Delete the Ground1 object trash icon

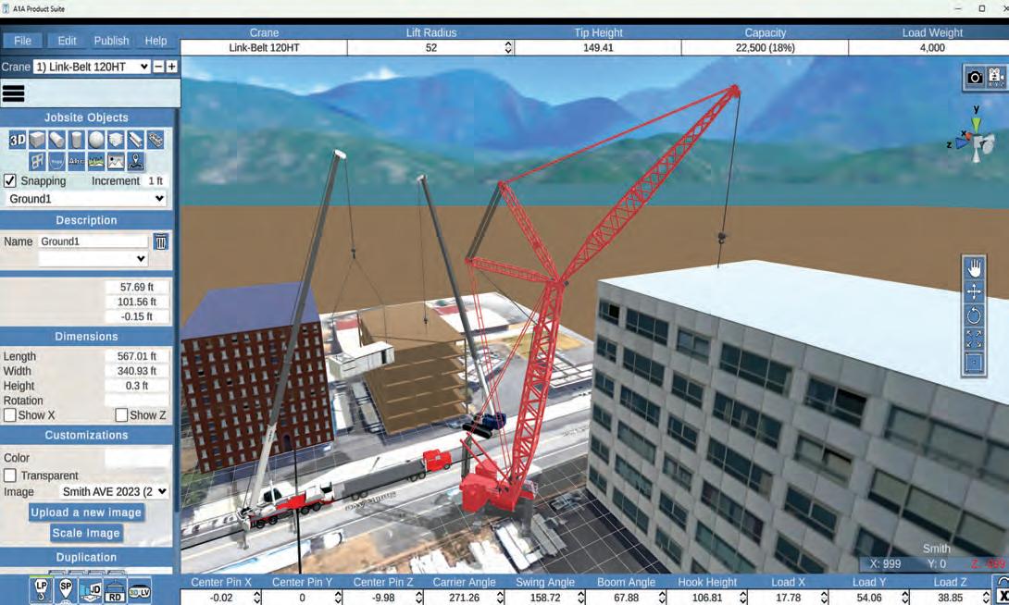click(161, 241)
